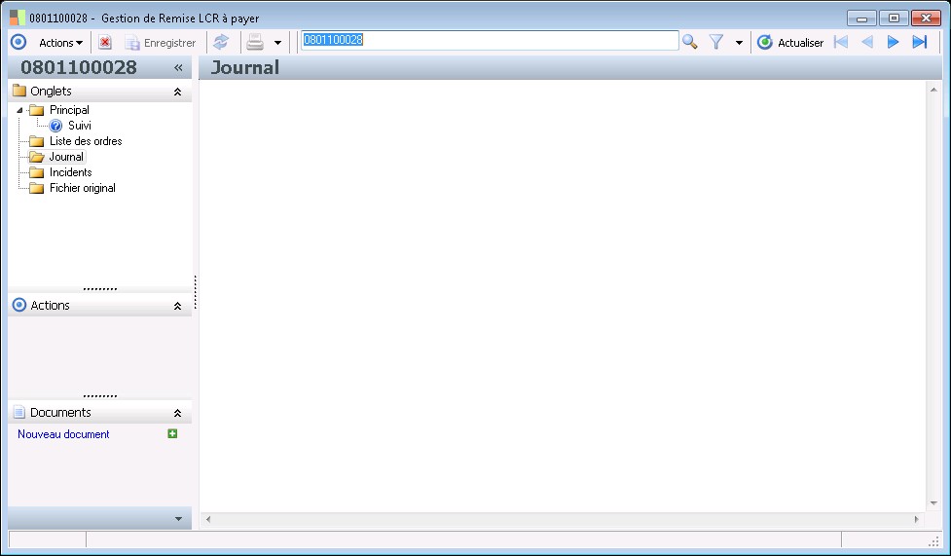951x556 pixels.
Task: Go to first record arrow
Action: [841, 42]
